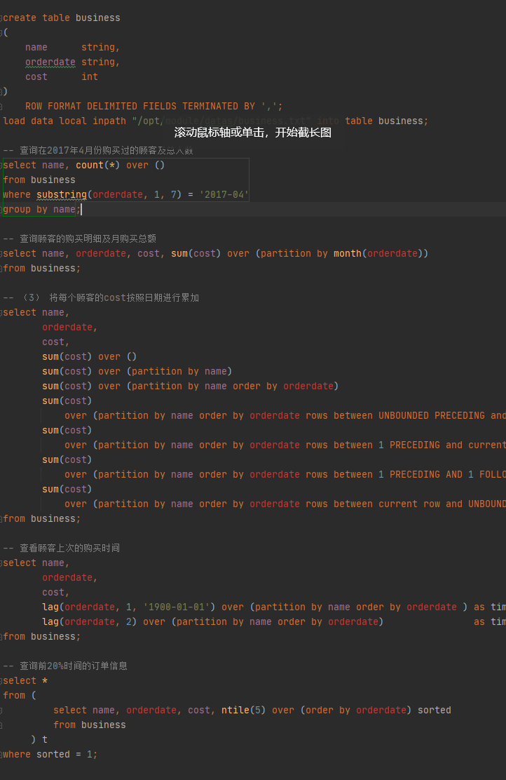
Task: Click the over clause with 'current row and UNBOUND'
Action: coord(285,504)
